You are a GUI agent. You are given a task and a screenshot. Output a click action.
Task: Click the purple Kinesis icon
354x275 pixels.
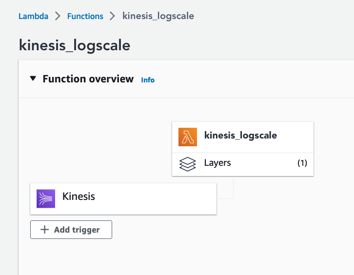[x=46, y=198]
